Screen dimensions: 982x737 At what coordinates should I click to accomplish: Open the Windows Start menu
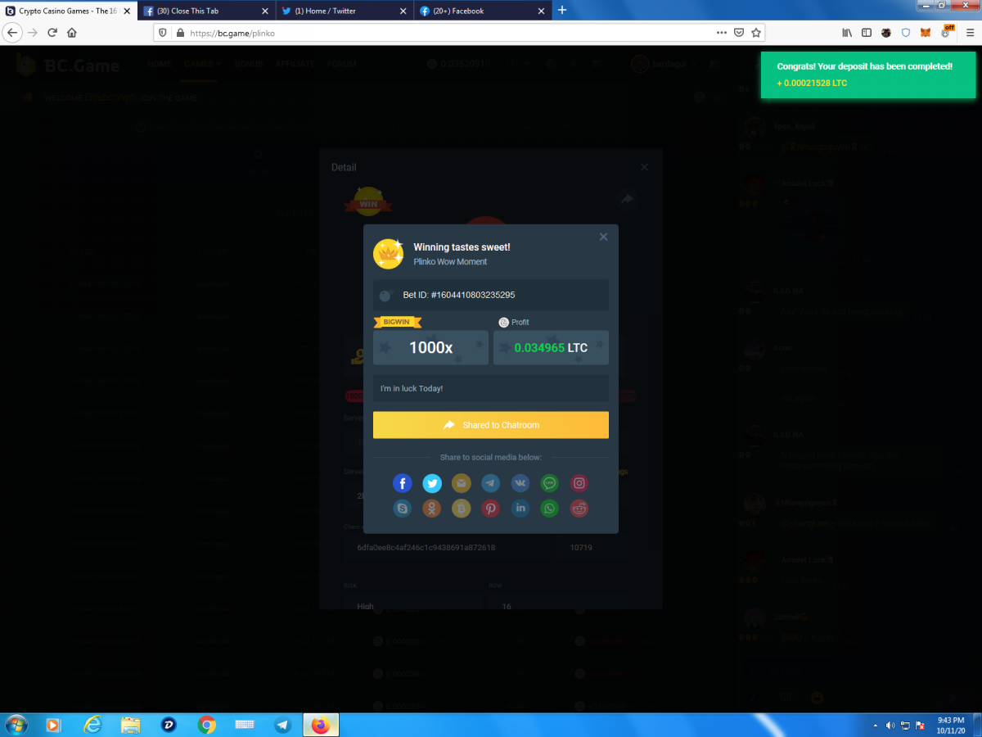(x=16, y=725)
